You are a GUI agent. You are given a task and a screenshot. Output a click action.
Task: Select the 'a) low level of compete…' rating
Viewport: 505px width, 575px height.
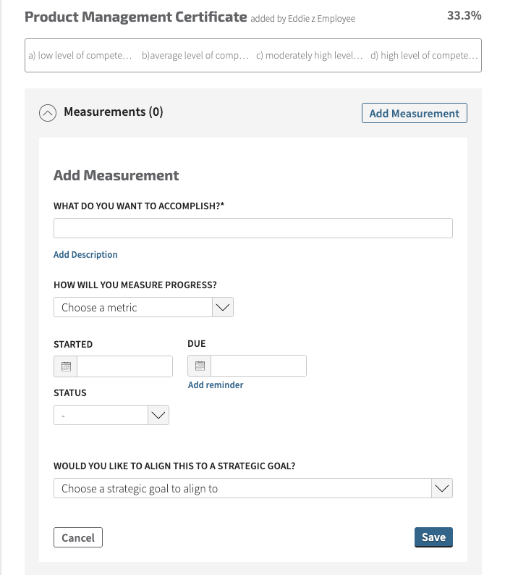coord(80,55)
